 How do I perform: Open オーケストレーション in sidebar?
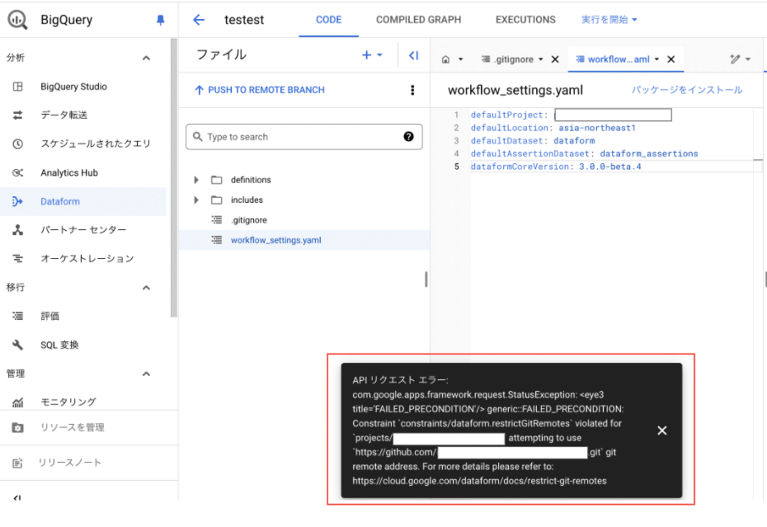(87, 259)
